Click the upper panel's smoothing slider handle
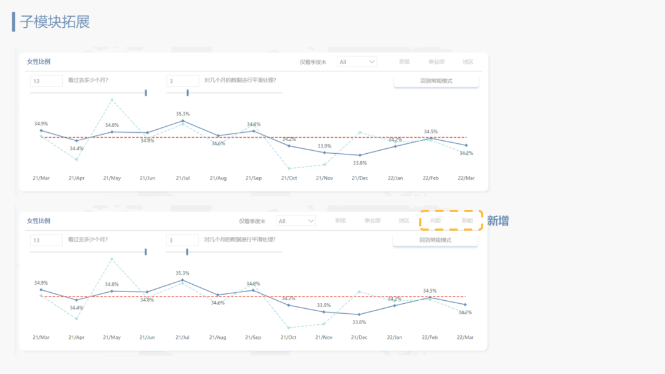 187,93
